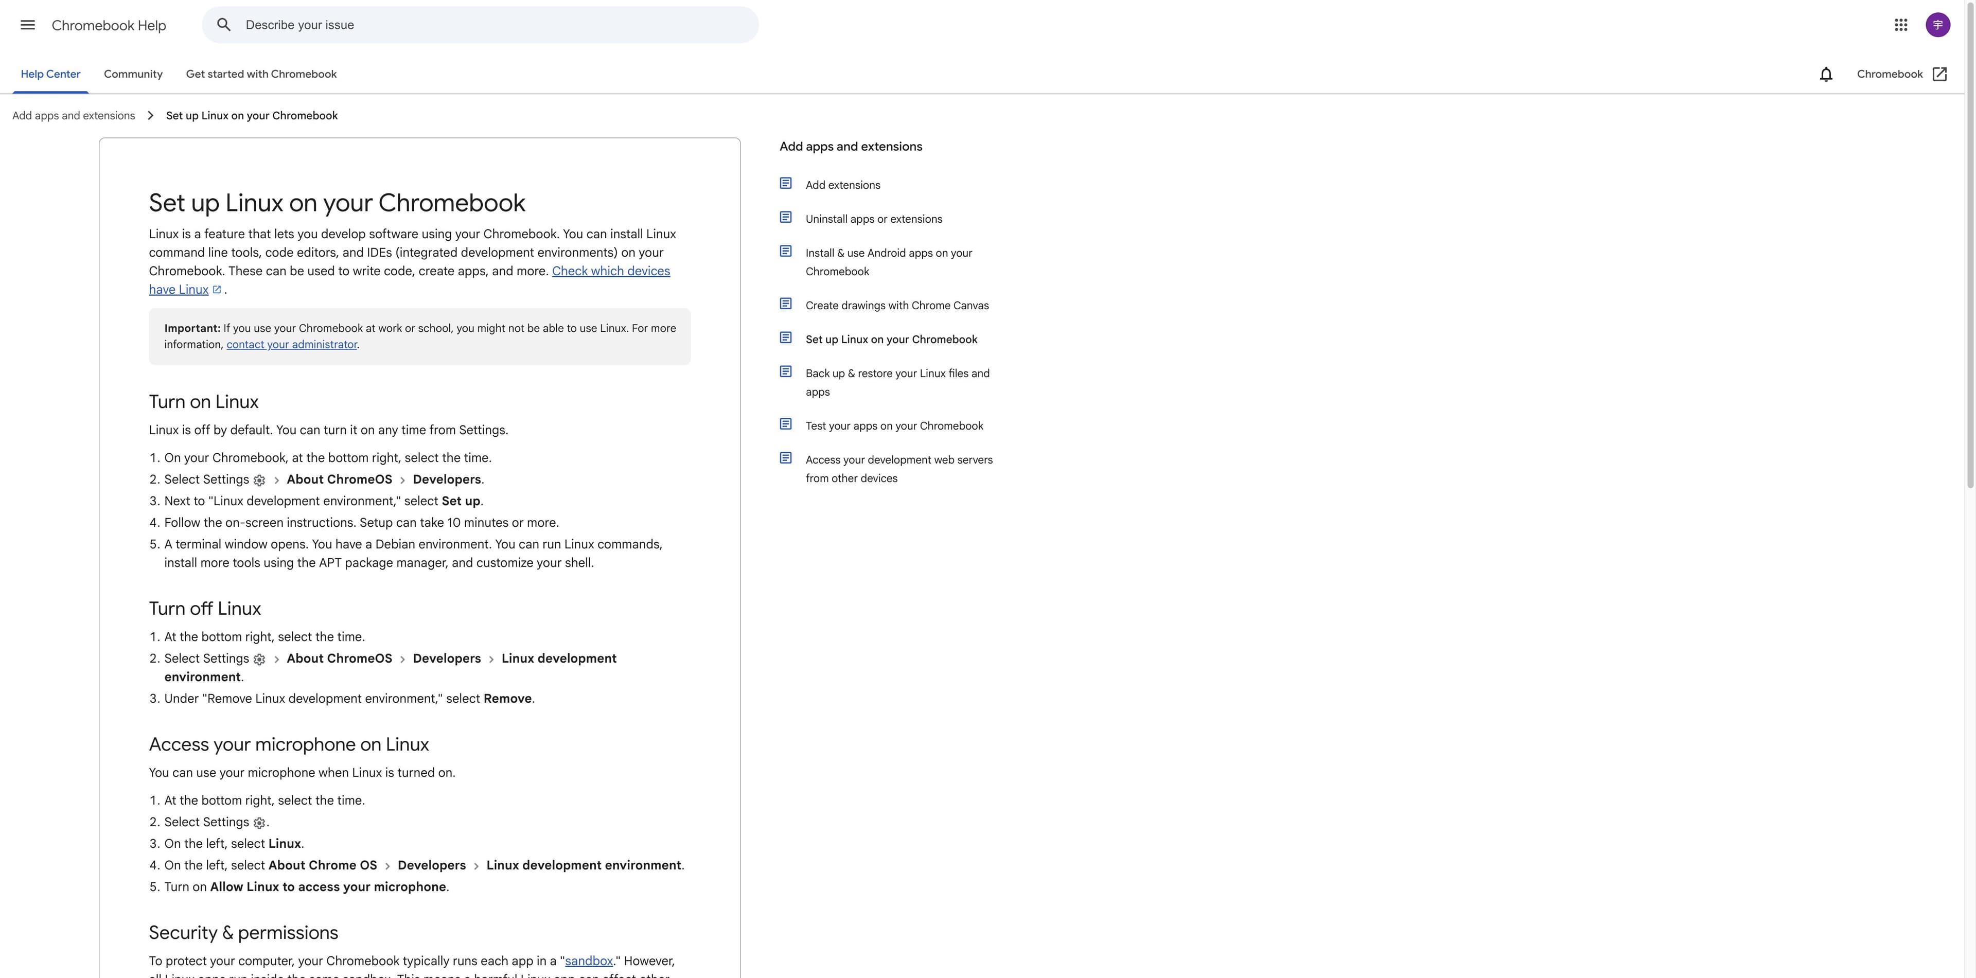Screen dimensions: 1976x978
Task: Click article icon beside Install & use Android apps
Action: (x=785, y=251)
